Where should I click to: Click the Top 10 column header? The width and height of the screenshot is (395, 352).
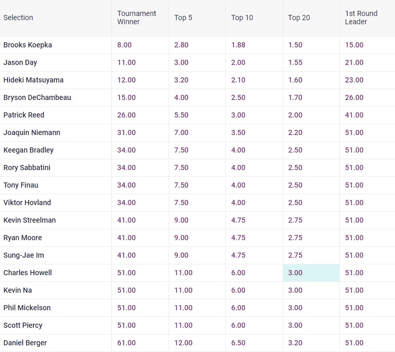tap(242, 18)
